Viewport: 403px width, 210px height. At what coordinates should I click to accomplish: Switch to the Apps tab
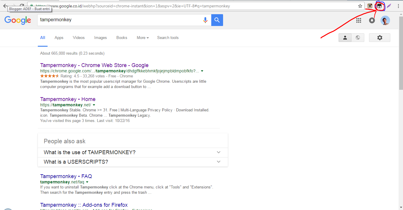[x=59, y=38]
